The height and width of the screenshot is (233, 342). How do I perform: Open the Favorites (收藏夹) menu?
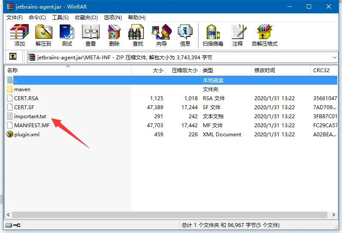click(86, 18)
